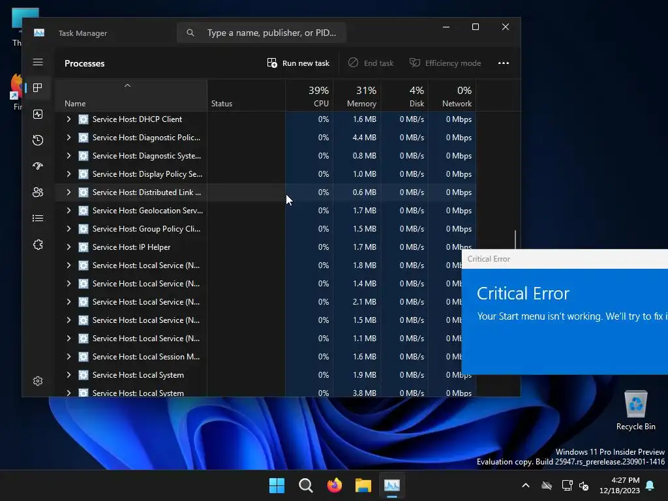Screen dimensions: 668x501
Task: Open the Performance sidebar icon
Action: tap(38, 114)
